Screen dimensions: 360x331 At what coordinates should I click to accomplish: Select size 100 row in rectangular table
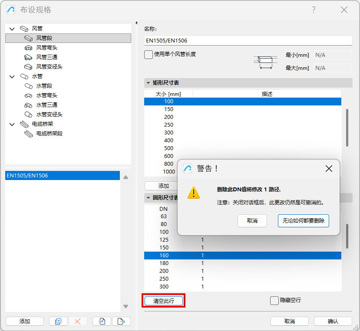243,102
